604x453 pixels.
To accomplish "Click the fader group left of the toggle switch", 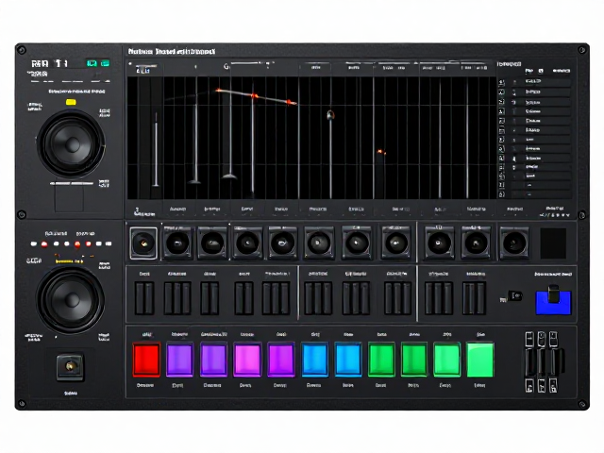I will click(x=474, y=298).
